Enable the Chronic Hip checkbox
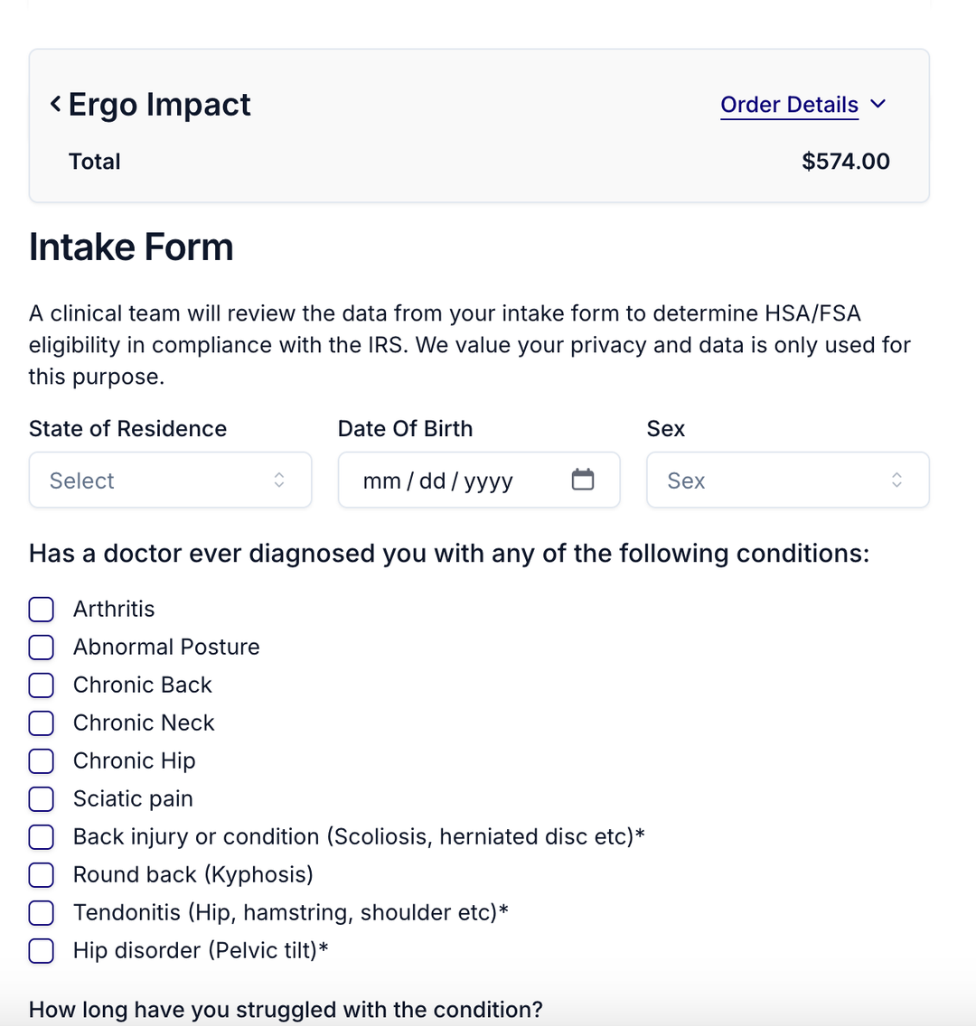The height and width of the screenshot is (1026, 976). [x=42, y=761]
